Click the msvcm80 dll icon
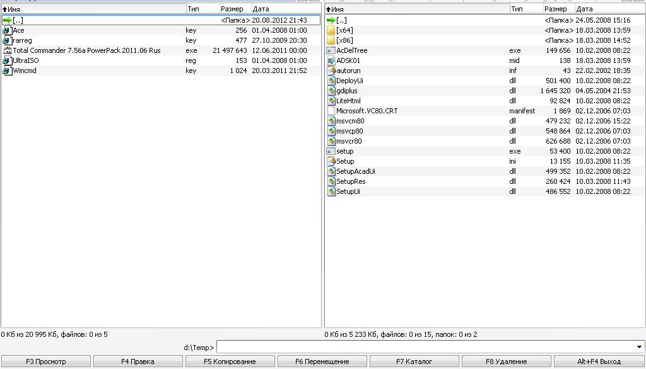This screenshot has width=646, height=369. 331,121
